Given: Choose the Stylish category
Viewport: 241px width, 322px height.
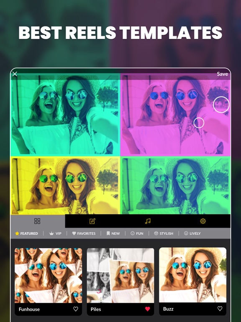Looking at the screenshot, I should click(x=164, y=233).
